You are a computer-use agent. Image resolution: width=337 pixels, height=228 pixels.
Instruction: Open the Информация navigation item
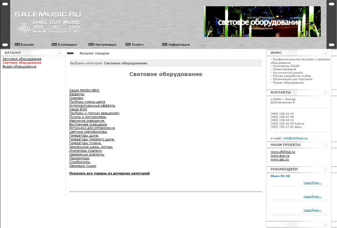pyautogui.click(x=178, y=44)
